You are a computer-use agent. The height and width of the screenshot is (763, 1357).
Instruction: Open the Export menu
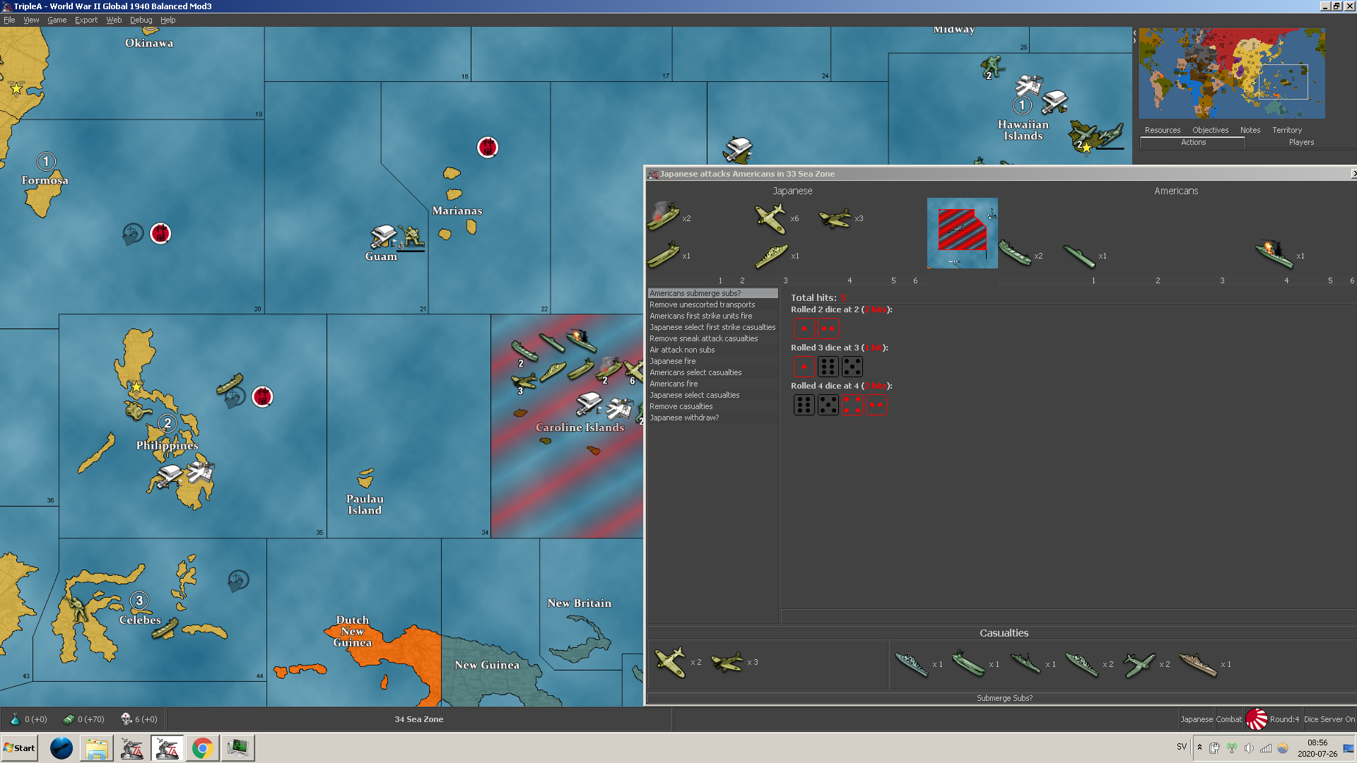[x=86, y=20]
